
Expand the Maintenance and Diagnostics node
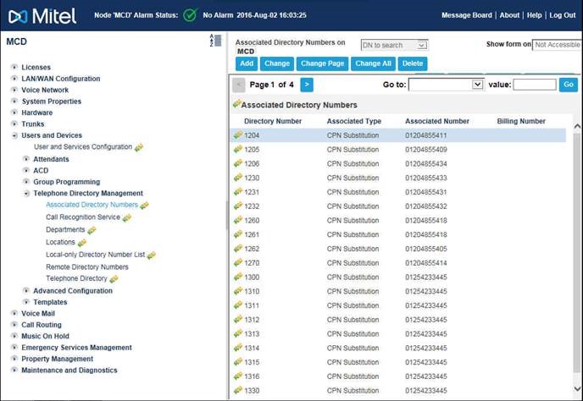coord(14,370)
